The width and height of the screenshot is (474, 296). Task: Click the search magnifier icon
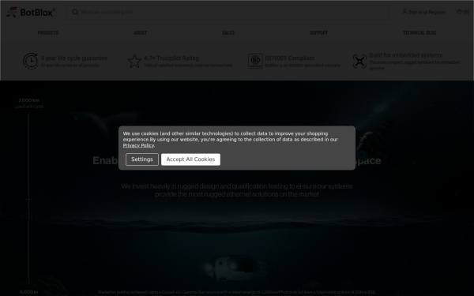pyautogui.click(x=75, y=12)
